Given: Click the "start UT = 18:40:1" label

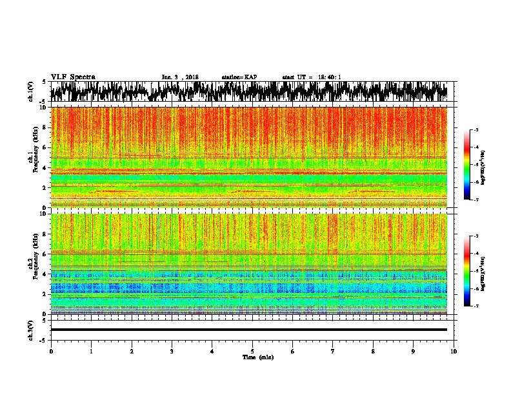Looking at the screenshot, I should coord(312,77).
